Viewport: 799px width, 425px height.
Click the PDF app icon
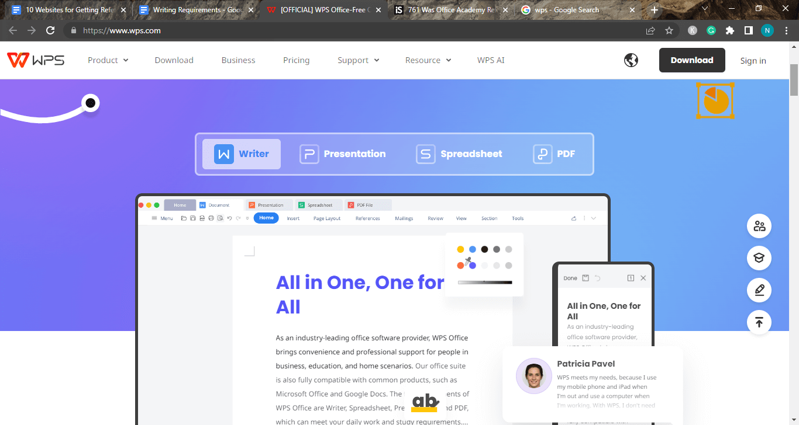tap(543, 154)
